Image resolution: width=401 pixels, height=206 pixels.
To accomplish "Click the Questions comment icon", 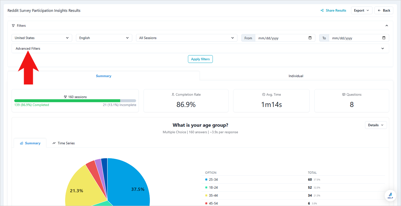I will tap(344, 94).
